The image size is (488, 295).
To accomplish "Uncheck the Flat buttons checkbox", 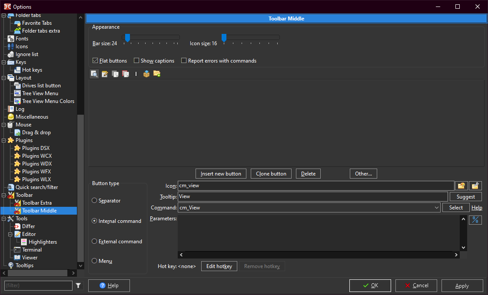I will point(95,61).
